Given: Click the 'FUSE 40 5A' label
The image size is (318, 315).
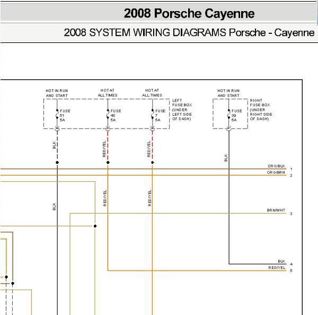Looking at the screenshot, I should pos(116,115).
